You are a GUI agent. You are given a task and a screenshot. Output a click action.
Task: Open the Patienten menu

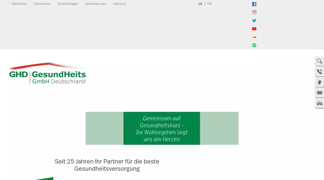[19, 4]
